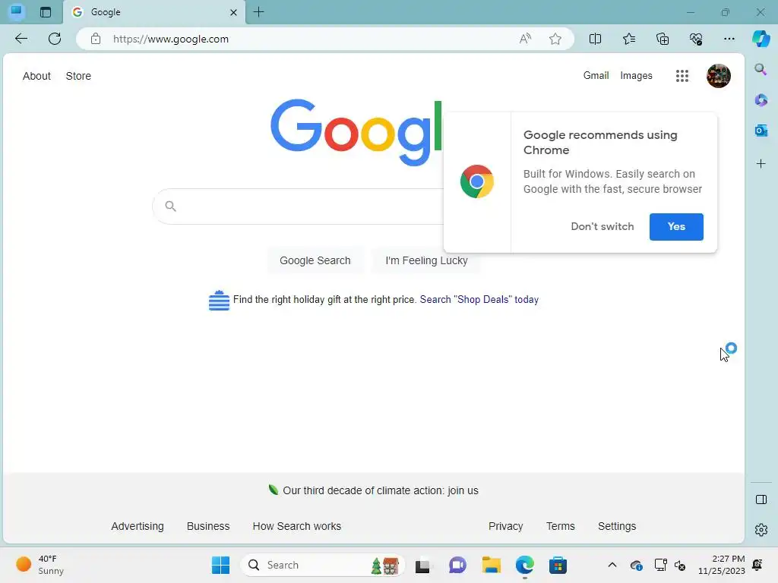Open the Chat app on taskbar
This screenshot has height=583, width=778.
457,565
